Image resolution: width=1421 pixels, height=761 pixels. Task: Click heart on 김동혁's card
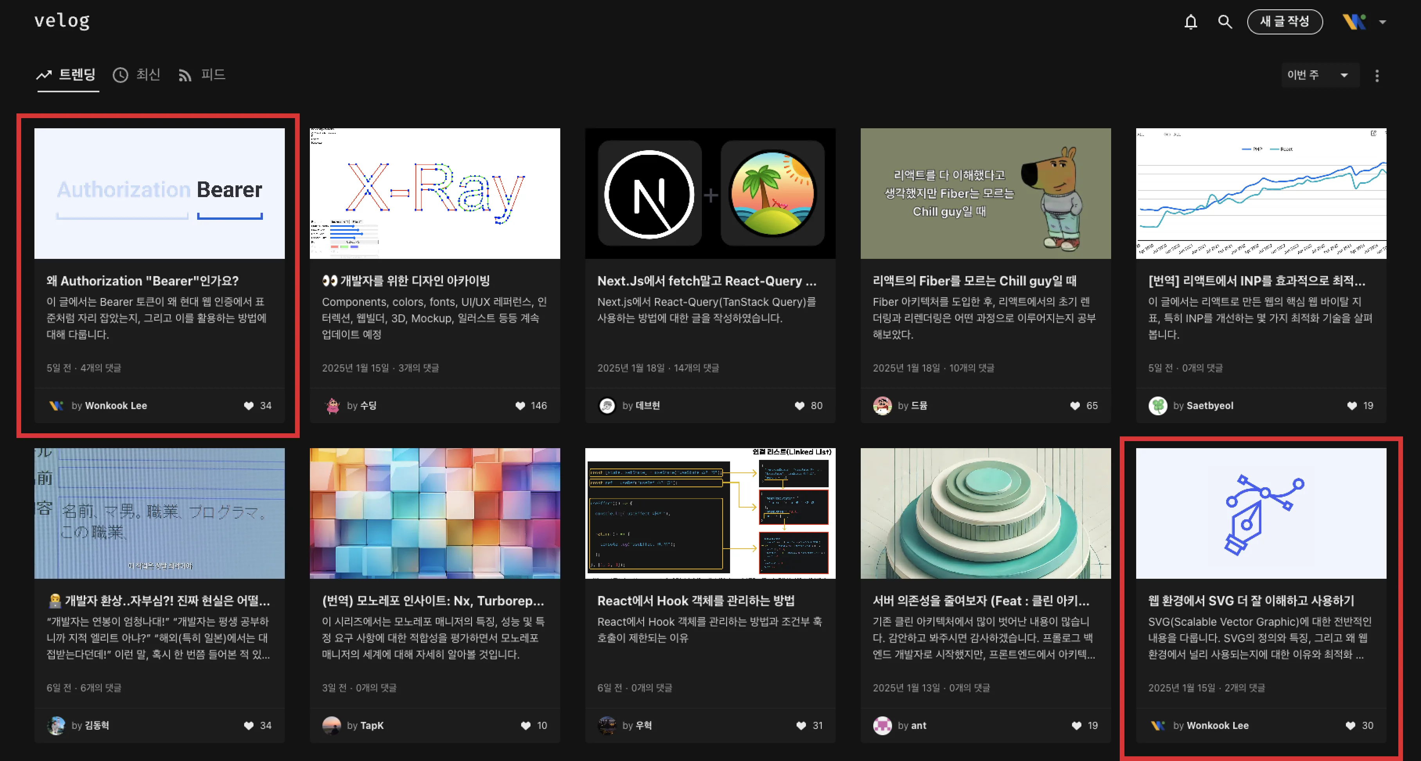(249, 726)
